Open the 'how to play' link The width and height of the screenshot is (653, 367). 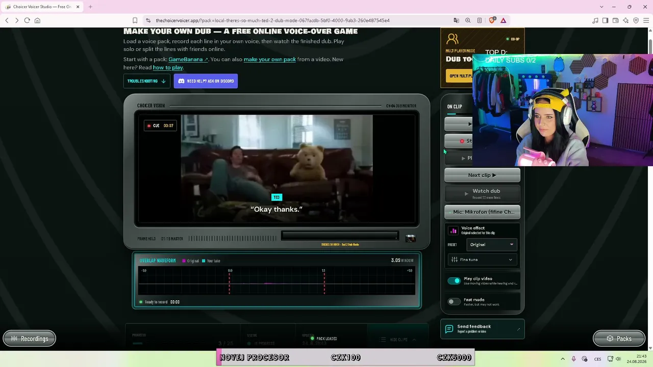(x=168, y=67)
